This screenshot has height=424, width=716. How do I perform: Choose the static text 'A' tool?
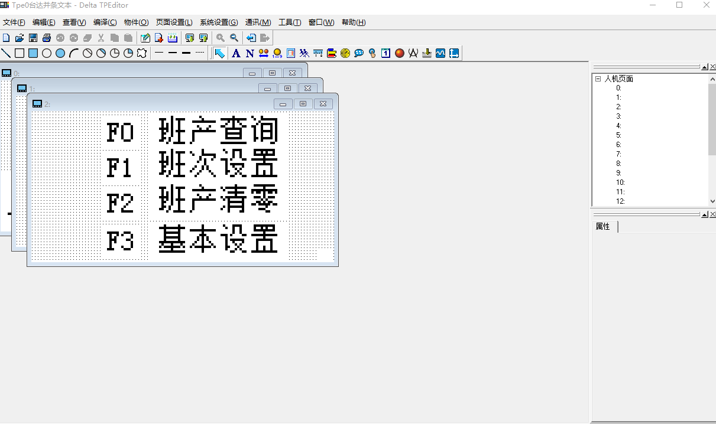(236, 53)
